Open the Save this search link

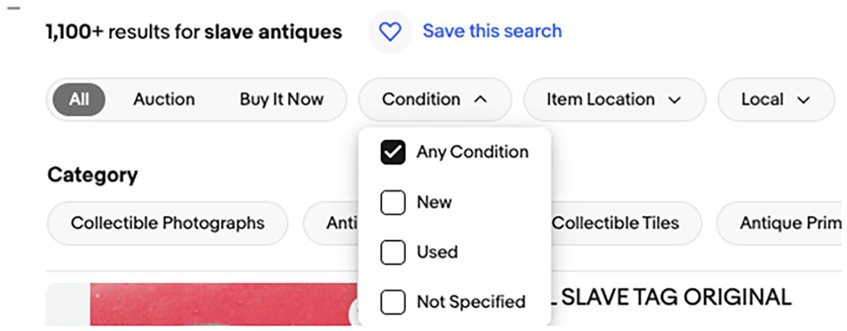[x=492, y=31]
